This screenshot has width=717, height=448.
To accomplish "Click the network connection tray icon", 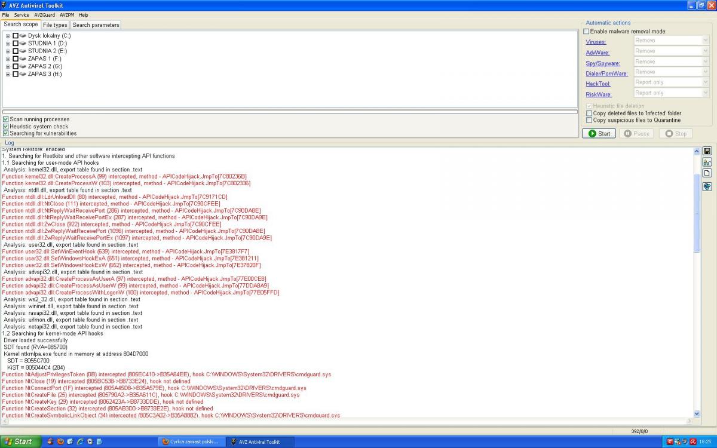I will click(x=678, y=441).
